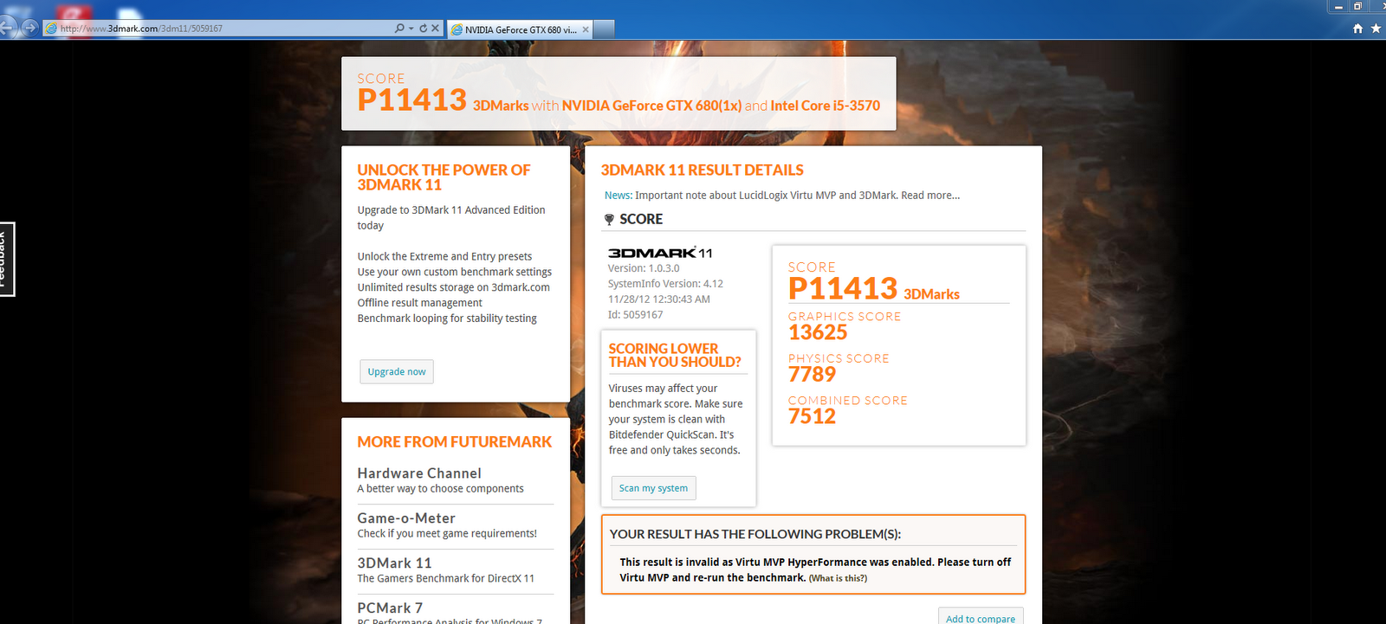Image resolution: width=1386 pixels, height=624 pixels.
Task: Click the Upgrade now button
Action: coord(397,372)
